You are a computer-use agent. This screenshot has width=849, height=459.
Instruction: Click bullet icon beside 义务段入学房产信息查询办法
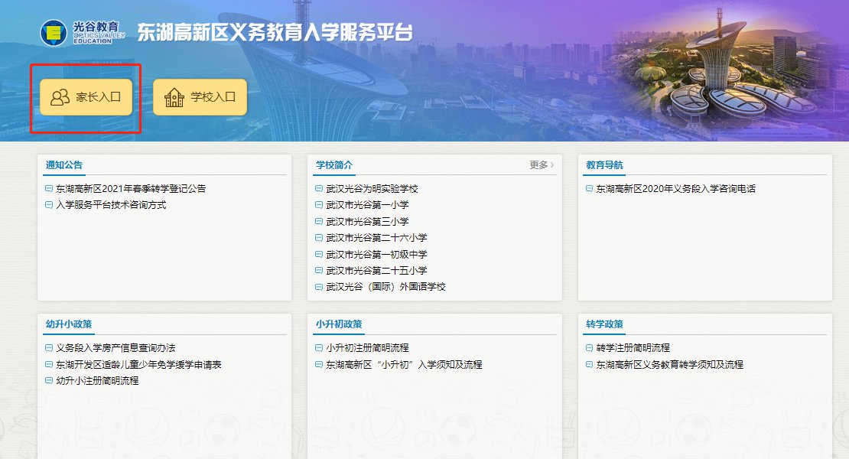pos(49,347)
